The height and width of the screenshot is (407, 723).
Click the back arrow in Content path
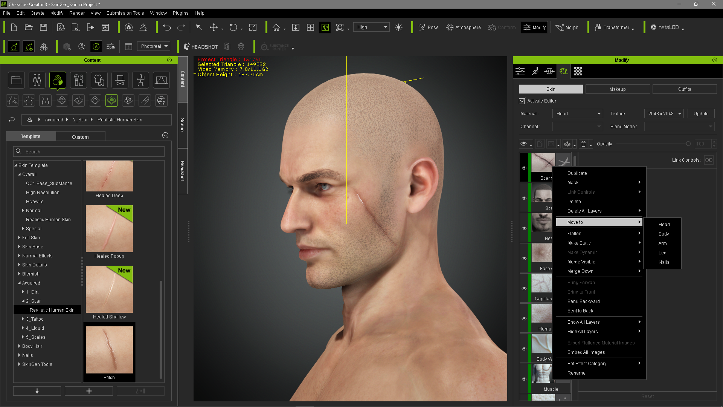click(x=12, y=119)
